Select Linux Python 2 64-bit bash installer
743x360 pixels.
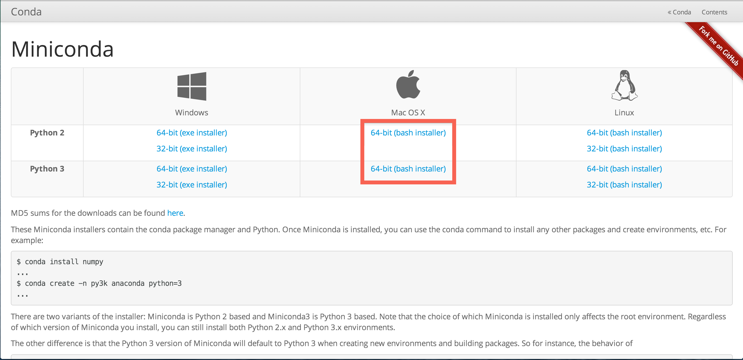click(624, 132)
